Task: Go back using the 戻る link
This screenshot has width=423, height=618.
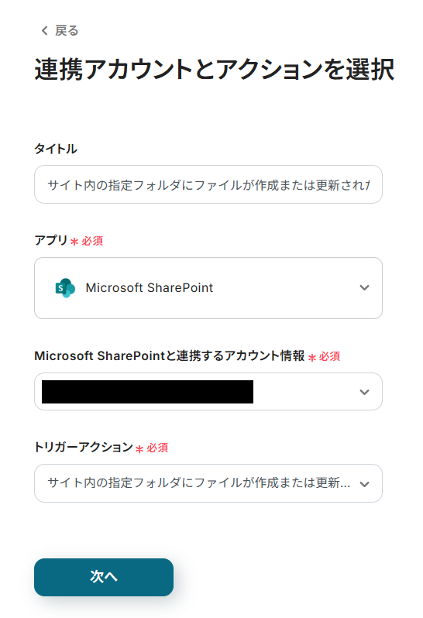Action: coord(60,30)
